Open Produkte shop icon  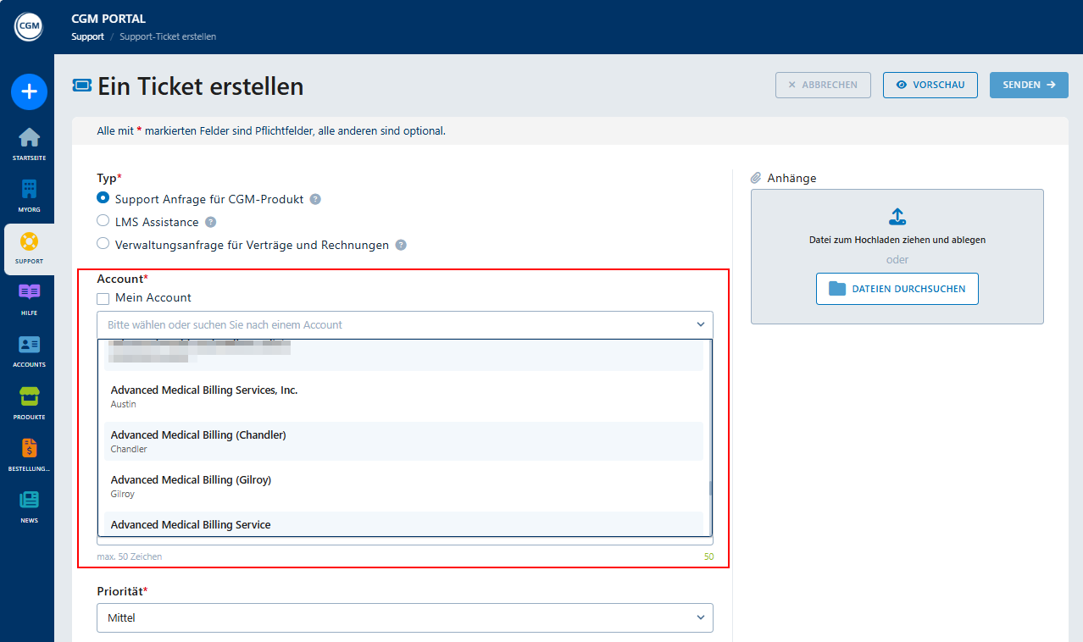coord(29,397)
